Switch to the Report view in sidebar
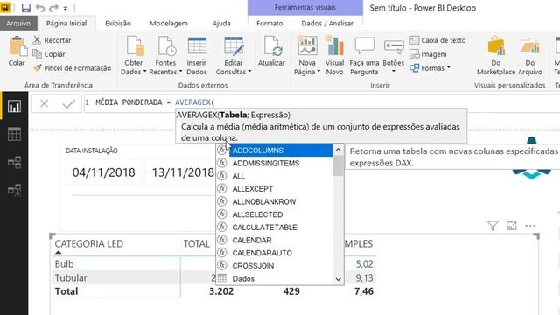 (14, 107)
